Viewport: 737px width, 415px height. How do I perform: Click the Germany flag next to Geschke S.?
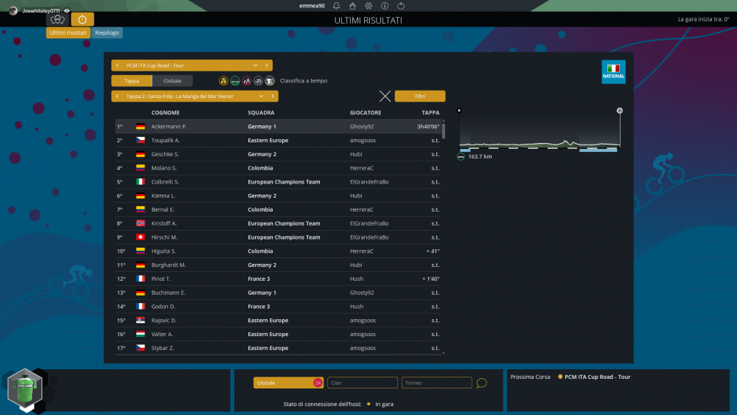pos(141,154)
